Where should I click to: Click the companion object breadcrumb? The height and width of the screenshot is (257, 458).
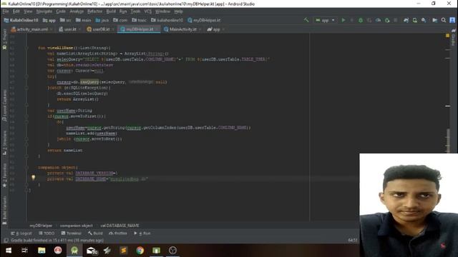click(x=77, y=226)
